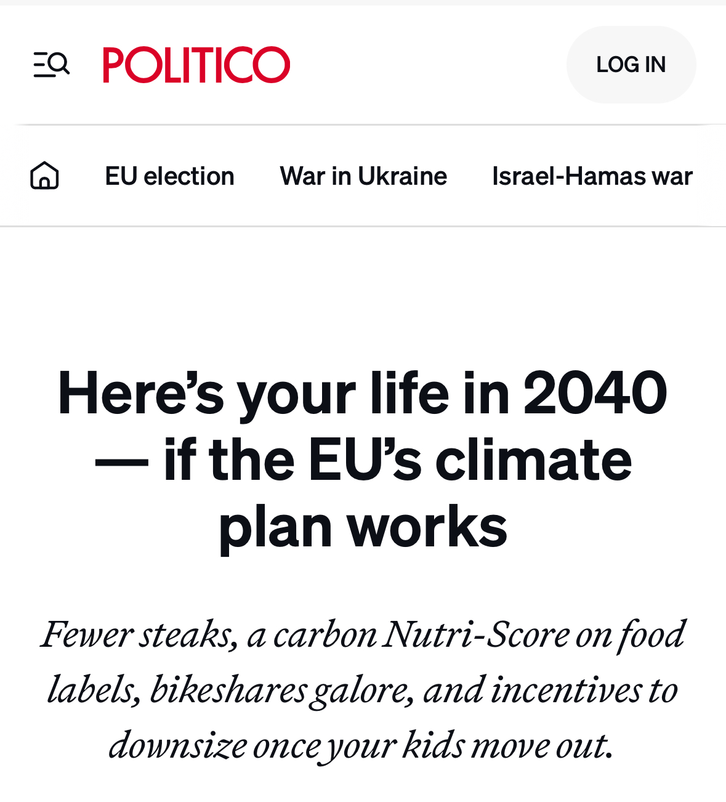Viewport: 726px width, 802px height.
Task: Select War in Ukraine nav item
Action: pyautogui.click(x=363, y=176)
